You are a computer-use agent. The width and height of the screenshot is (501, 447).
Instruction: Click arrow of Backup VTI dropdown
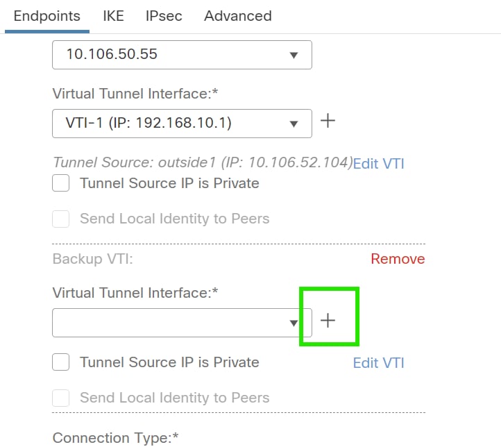[x=294, y=323]
